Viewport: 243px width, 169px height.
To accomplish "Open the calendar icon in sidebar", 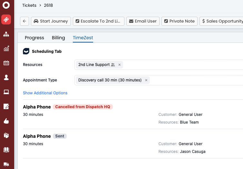I will [x=6, y=63].
